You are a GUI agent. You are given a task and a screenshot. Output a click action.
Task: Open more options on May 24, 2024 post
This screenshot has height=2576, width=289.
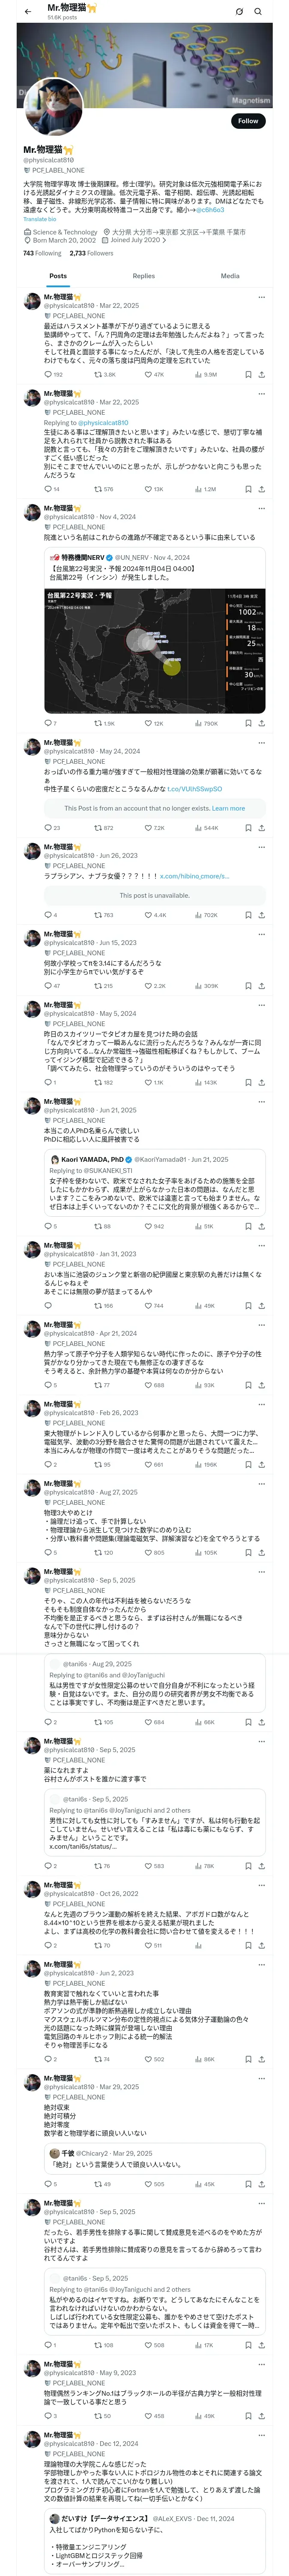click(x=261, y=743)
